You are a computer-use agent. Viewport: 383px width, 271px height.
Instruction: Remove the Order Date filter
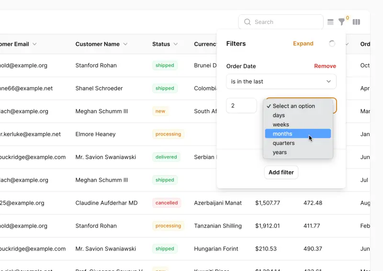click(x=325, y=66)
